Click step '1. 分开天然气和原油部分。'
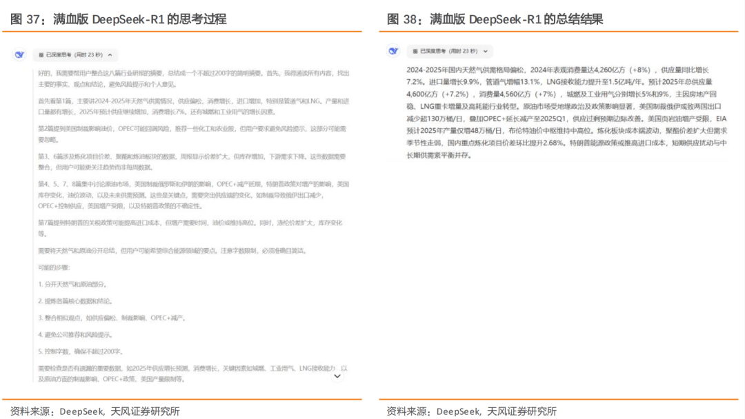745x419 pixels. (x=74, y=284)
